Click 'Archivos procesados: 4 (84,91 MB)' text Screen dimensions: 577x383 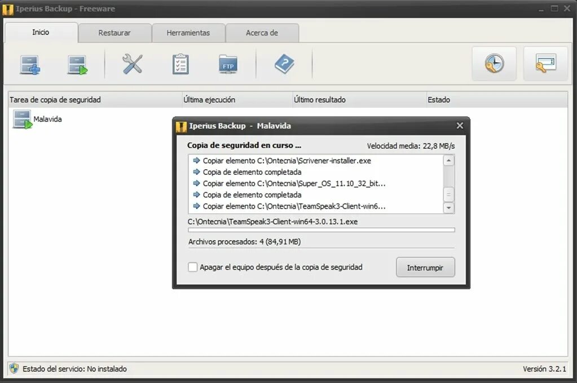[x=244, y=242]
